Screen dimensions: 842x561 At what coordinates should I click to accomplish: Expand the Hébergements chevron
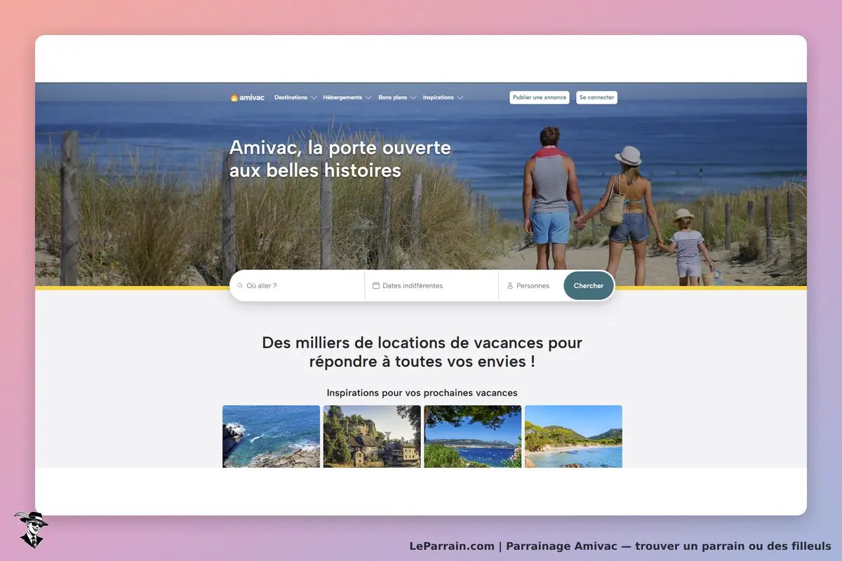[368, 97]
